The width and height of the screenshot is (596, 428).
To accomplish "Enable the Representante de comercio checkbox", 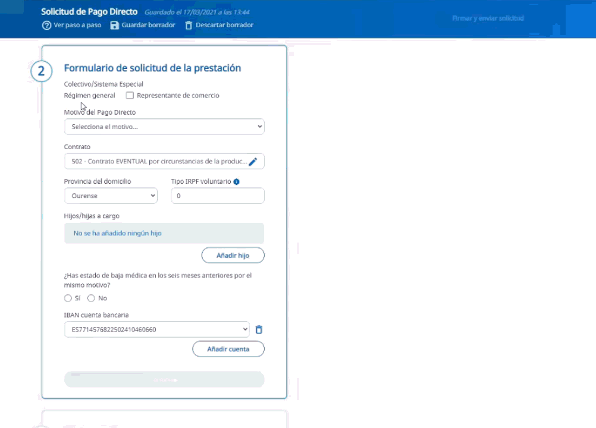I will [x=130, y=96].
